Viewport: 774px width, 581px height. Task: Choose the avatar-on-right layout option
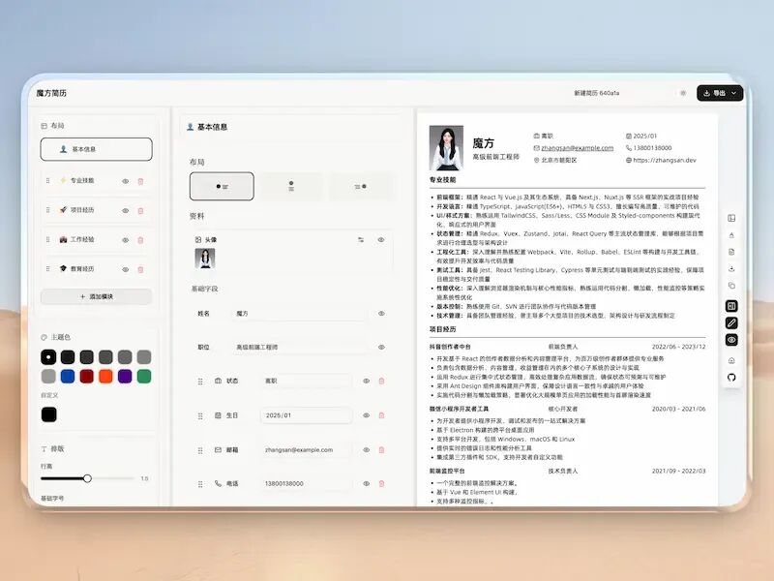pyautogui.click(x=361, y=186)
